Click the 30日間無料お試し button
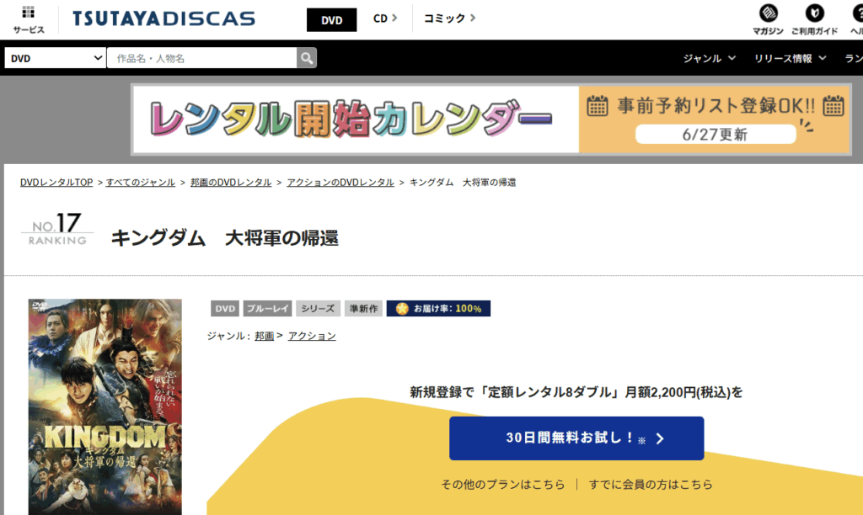The height and width of the screenshot is (515, 863). tap(576, 438)
